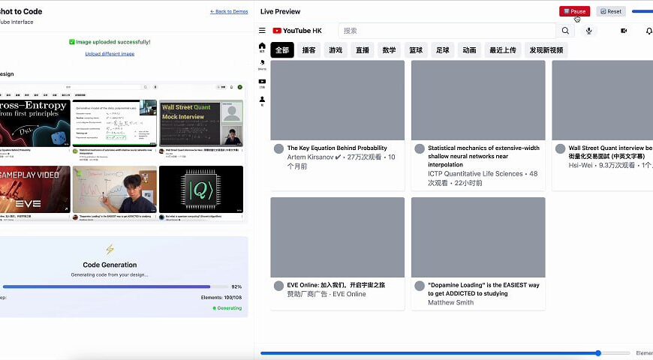Select the 播客 category chip
This screenshot has height=360, width=653.
click(x=308, y=50)
